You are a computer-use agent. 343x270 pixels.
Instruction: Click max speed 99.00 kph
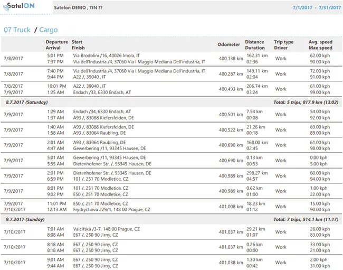coord(320,92)
